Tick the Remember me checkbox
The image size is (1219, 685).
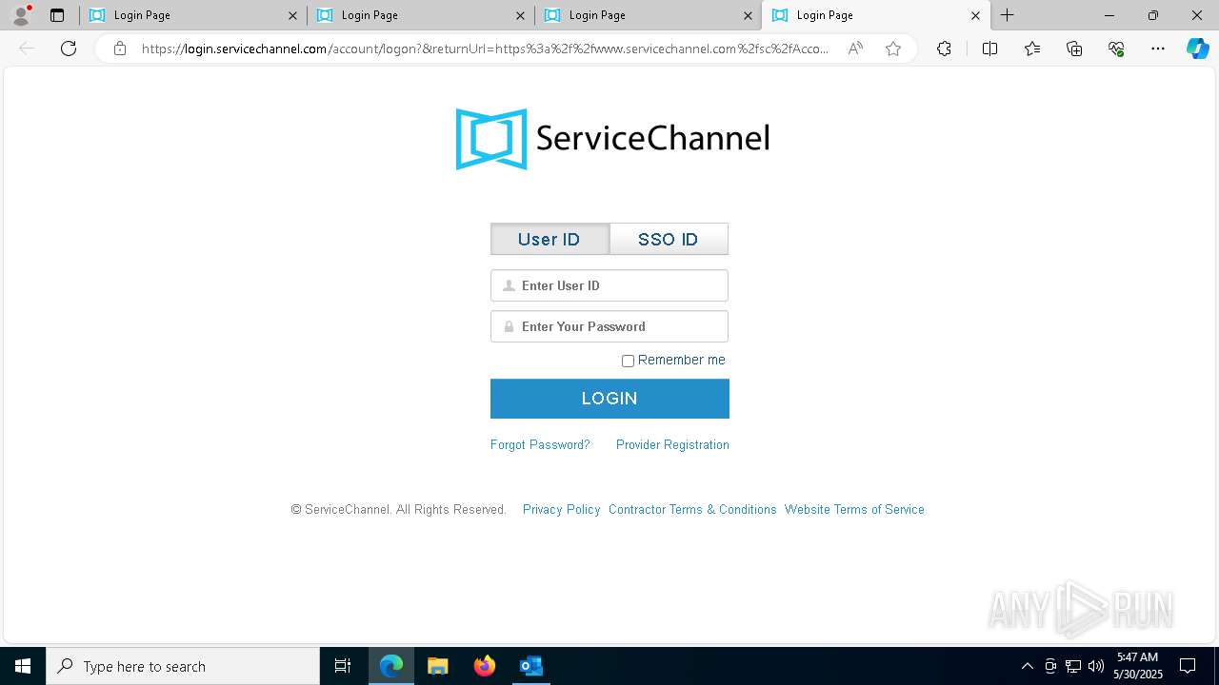pyautogui.click(x=628, y=361)
